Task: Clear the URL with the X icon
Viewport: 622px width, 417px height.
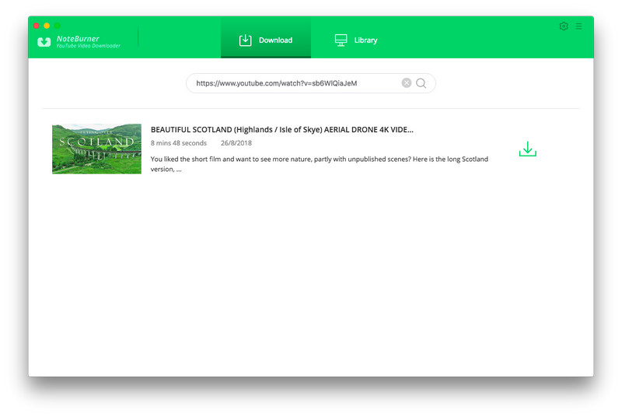Action: [406, 83]
